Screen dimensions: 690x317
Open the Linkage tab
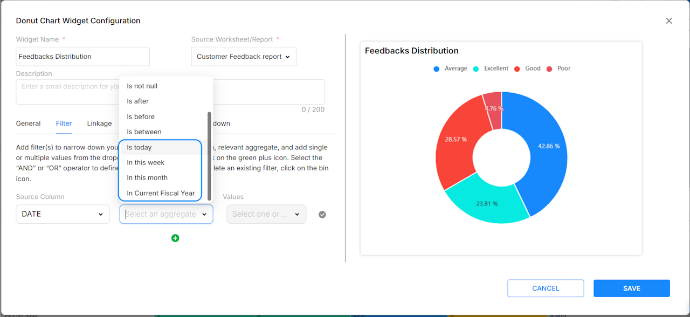point(99,123)
